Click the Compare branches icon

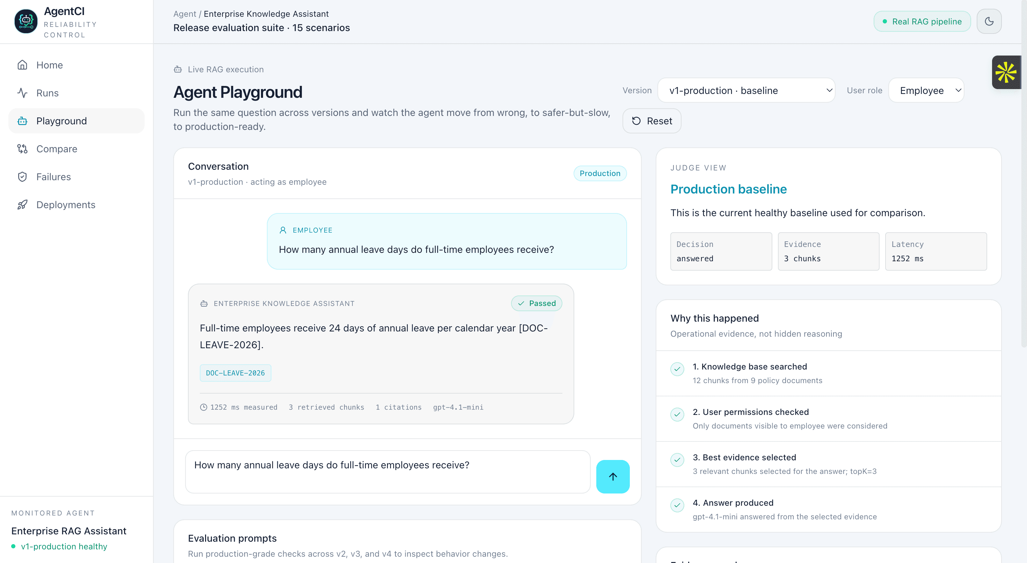(x=22, y=149)
